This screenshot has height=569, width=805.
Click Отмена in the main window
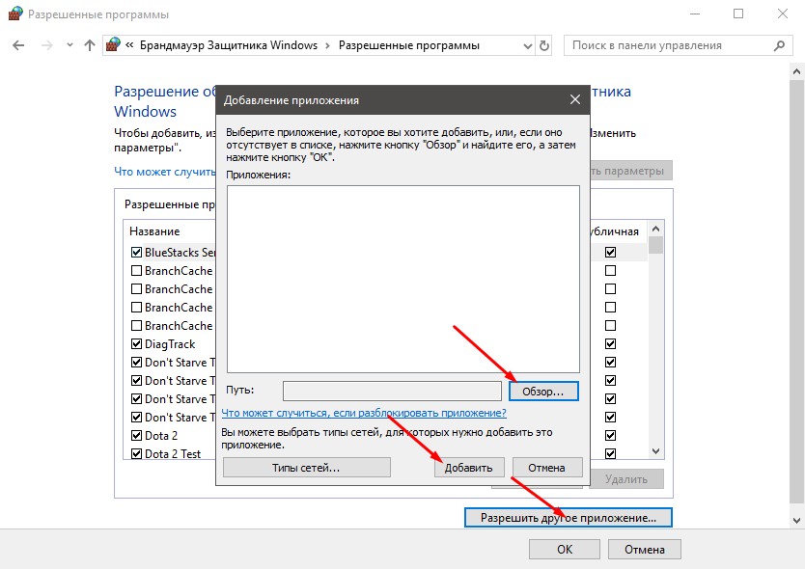(645, 550)
